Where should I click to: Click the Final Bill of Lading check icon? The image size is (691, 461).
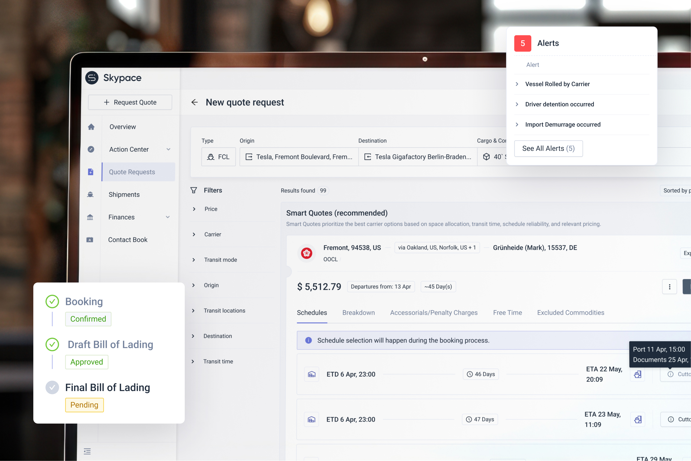(52, 387)
